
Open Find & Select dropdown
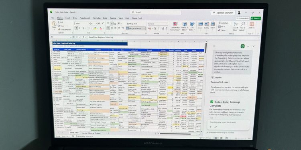(x=242, y=26)
